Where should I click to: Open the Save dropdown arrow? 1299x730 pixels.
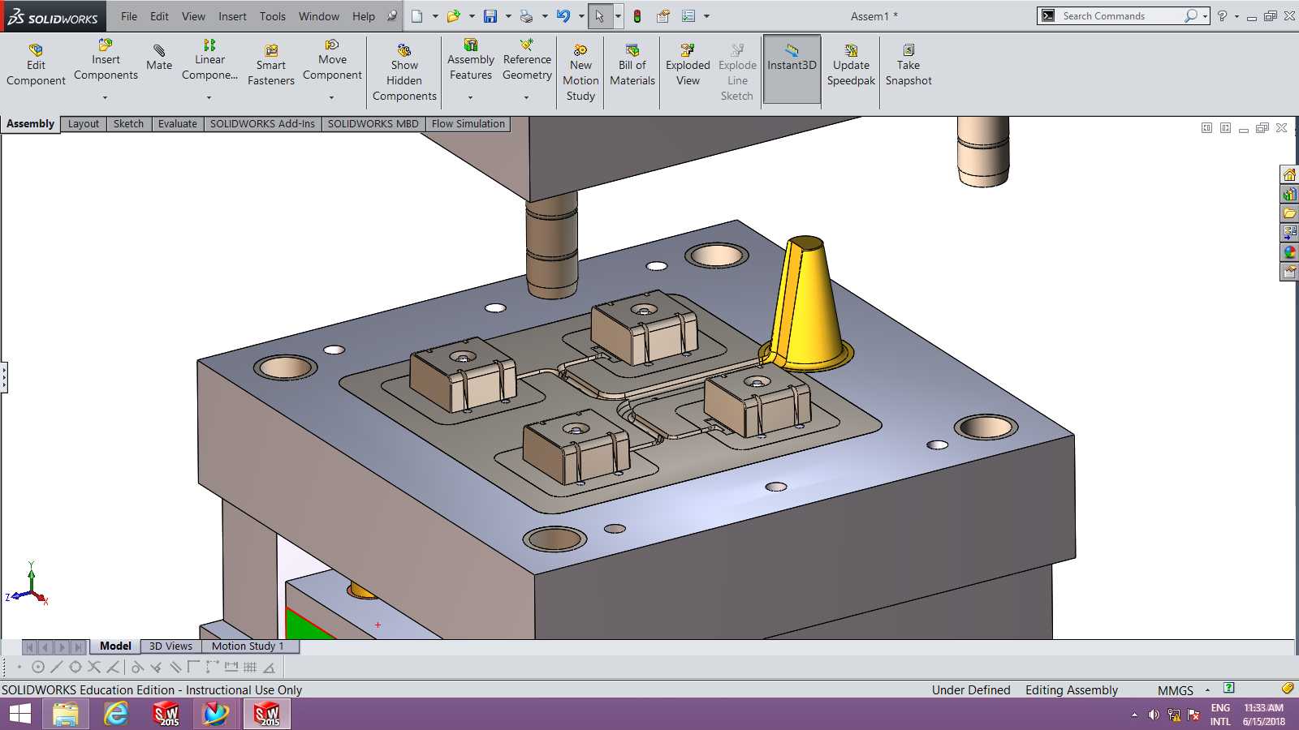tap(508, 16)
